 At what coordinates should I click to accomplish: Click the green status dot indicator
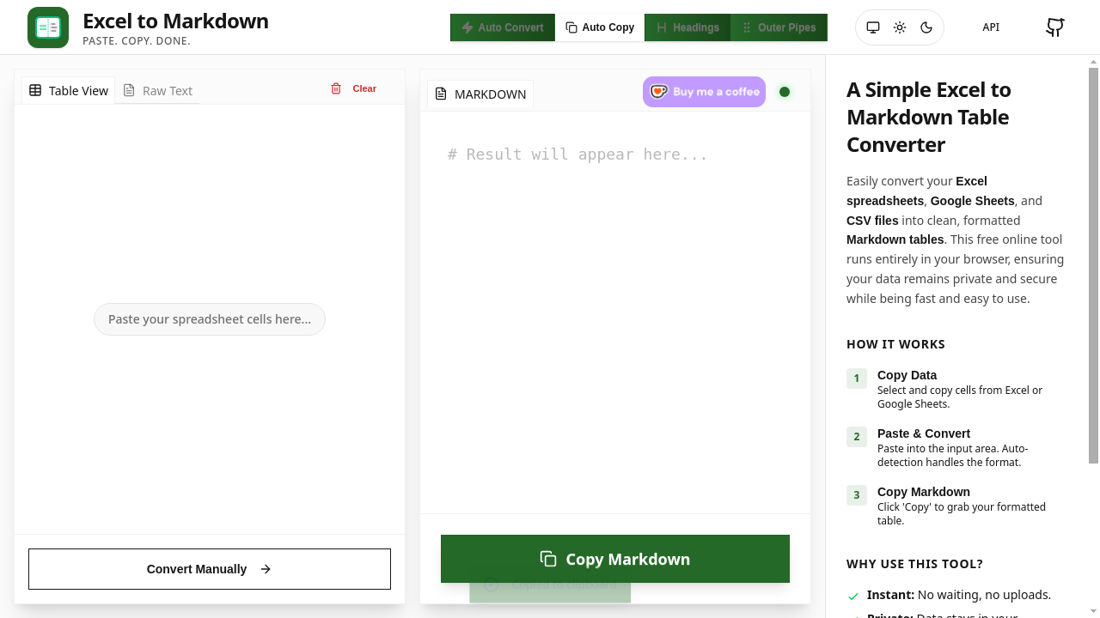point(785,92)
